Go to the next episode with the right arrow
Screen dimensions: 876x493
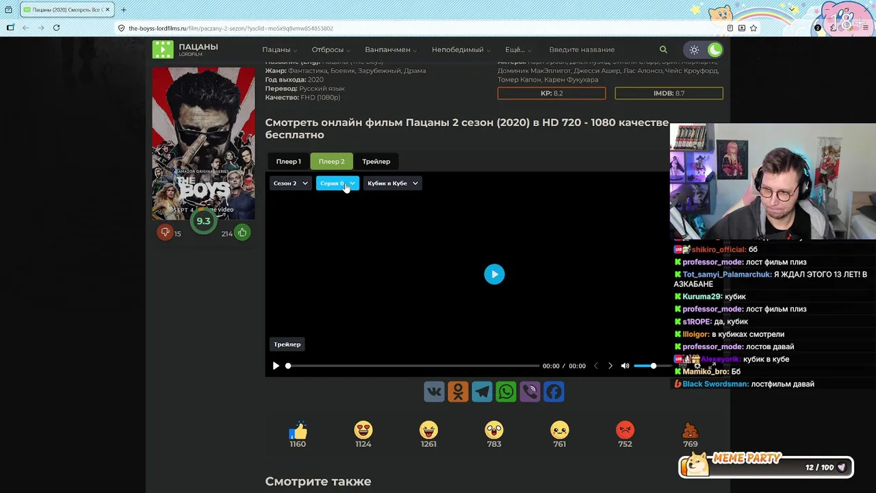(x=610, y=366)
